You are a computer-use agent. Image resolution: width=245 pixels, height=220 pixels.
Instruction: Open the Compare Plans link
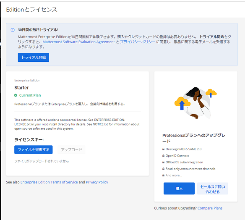[210, 208]
